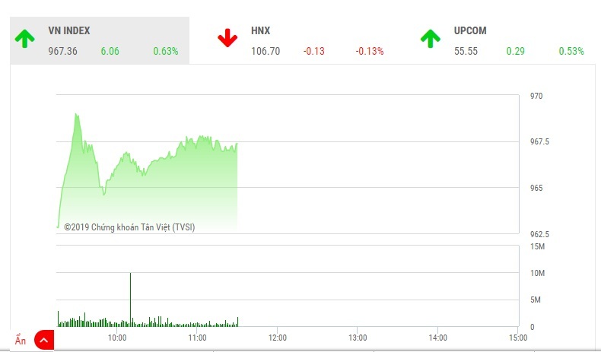Collapse the chart with the red chevron button
601x352 pixels.
pyautogui.click(x=44, y=340)
